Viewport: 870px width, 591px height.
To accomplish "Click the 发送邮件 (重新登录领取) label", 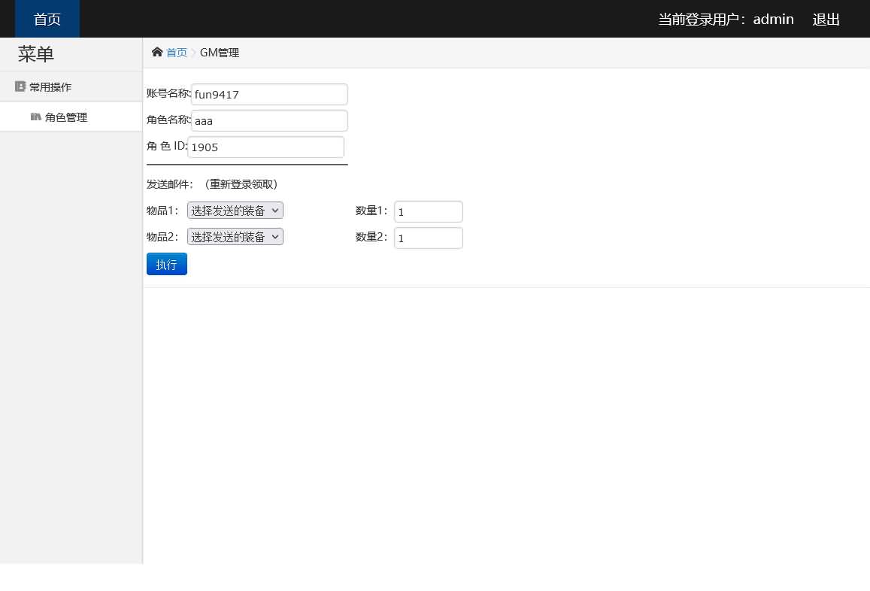I will 212,184.
